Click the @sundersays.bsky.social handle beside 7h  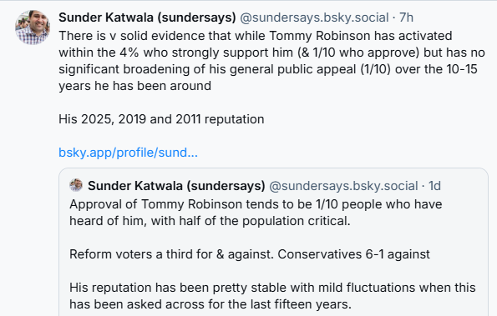tap(314, 18)
